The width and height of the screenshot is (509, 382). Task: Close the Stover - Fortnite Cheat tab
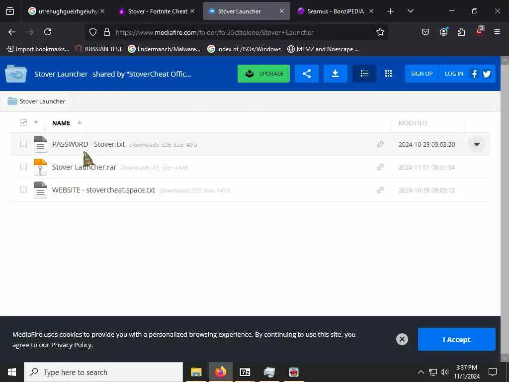click(192, 11)
